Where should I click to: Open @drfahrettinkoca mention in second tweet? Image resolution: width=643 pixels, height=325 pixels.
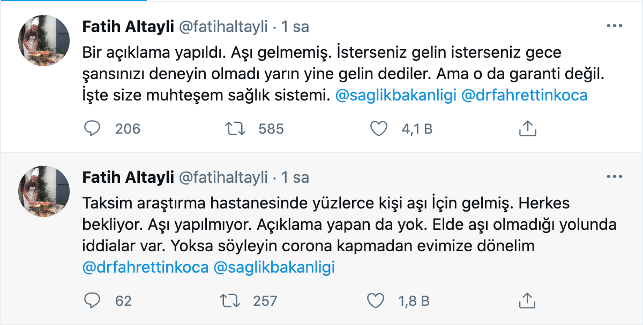coord(145,267)
